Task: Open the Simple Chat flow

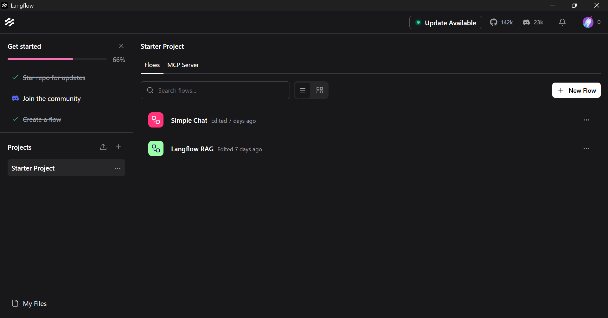Action: tap(189, 120)
